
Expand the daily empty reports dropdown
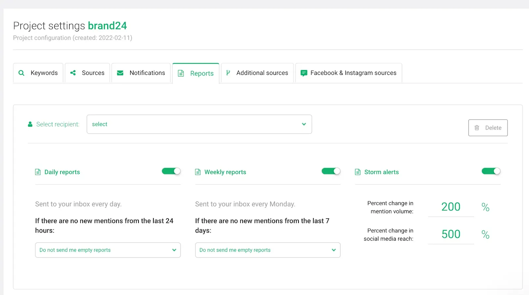pyautogui.click(x=108, y=250)
